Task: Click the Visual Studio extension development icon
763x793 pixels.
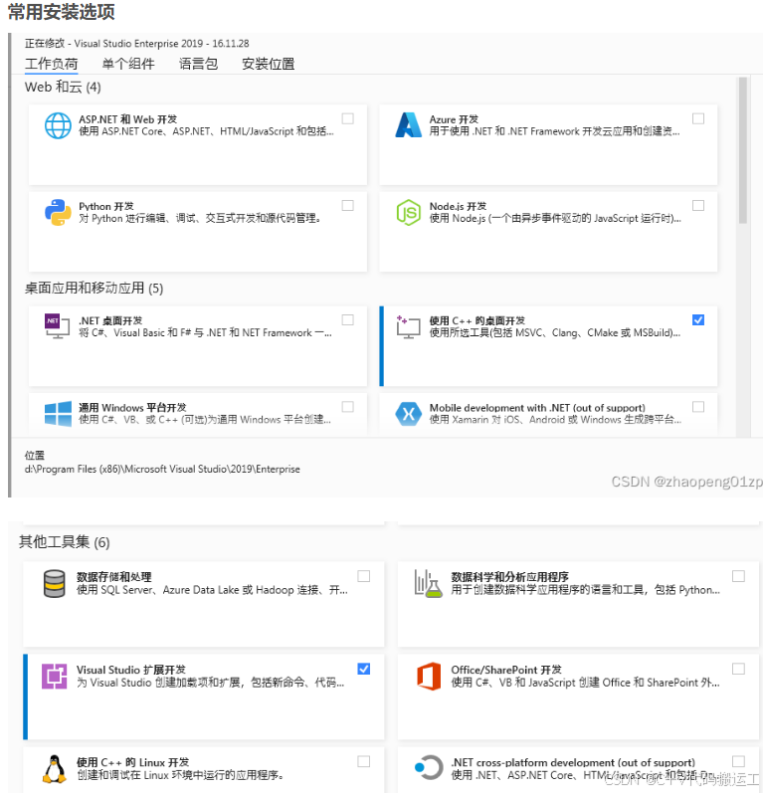Action: coord(54,677)
